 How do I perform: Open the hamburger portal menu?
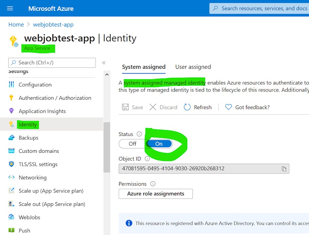pyautogui.click(x=10, y=9)
